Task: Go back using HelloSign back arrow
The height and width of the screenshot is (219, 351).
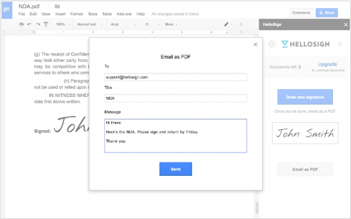Action: [272, 44]
